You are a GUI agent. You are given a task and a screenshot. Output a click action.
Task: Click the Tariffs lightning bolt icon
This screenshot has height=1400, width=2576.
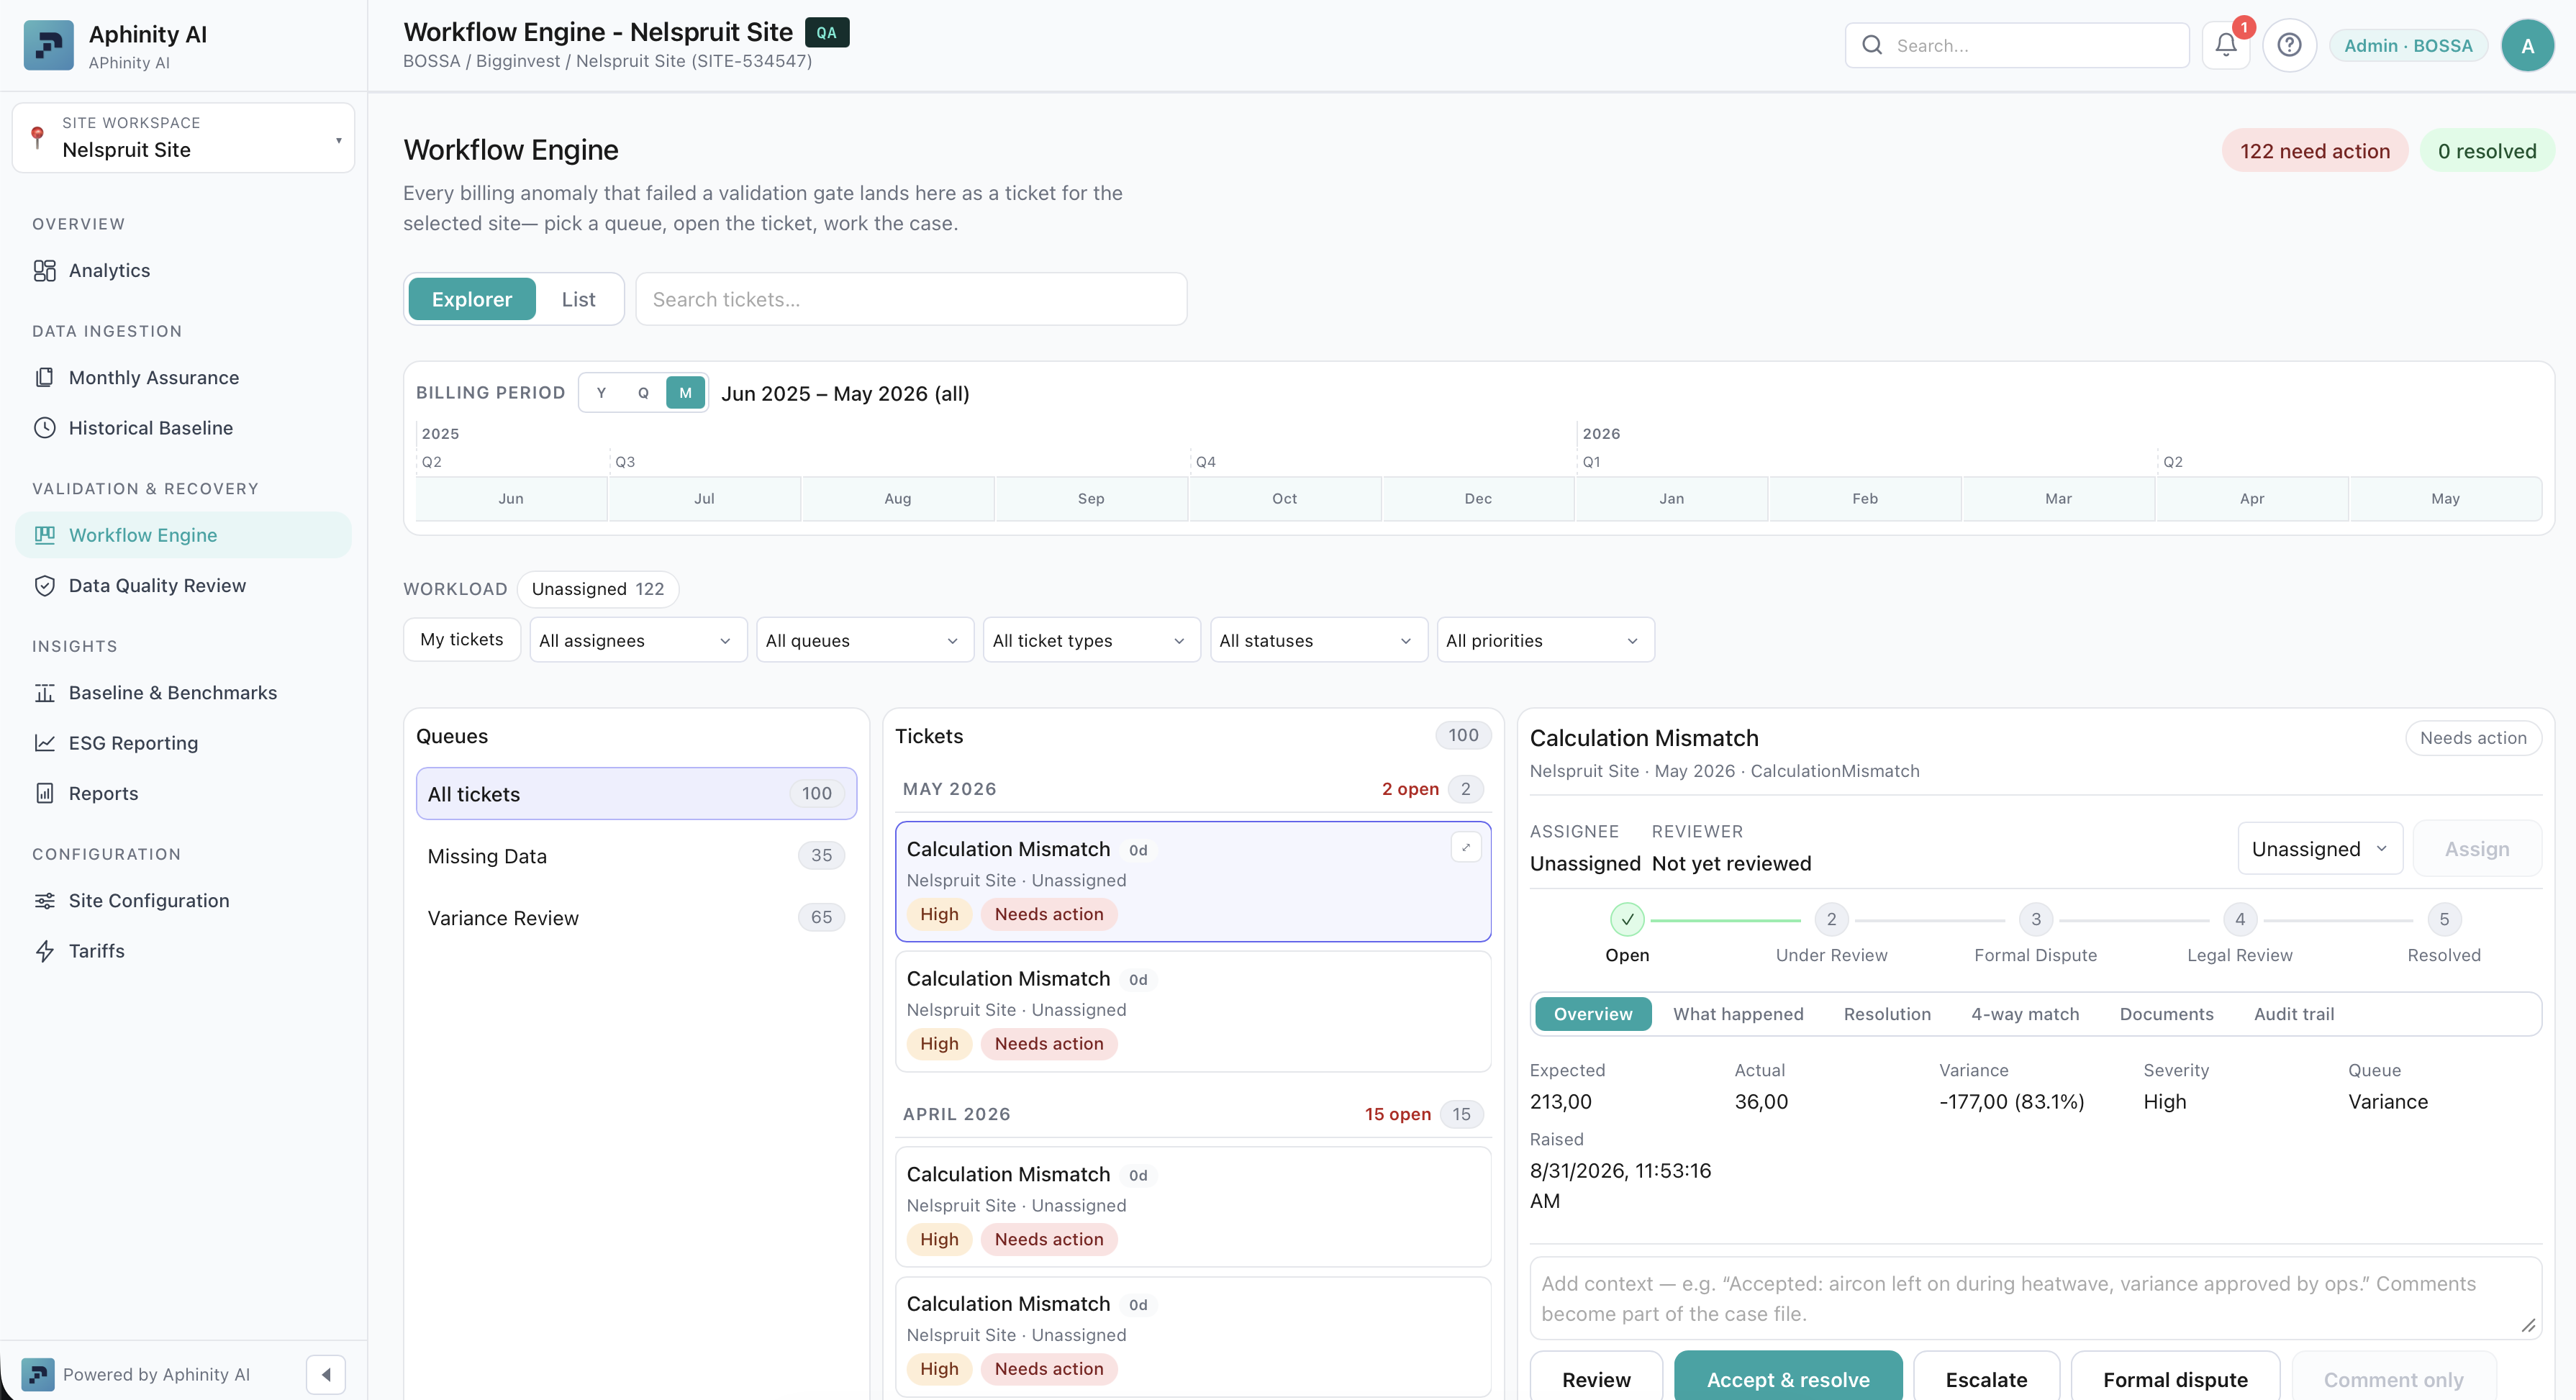click(x=45, y=951)
